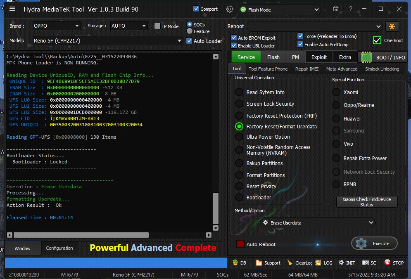The height and width of the screenshot is (279, 411).
Task: Open the Support icon
Action: click(259, 262)
